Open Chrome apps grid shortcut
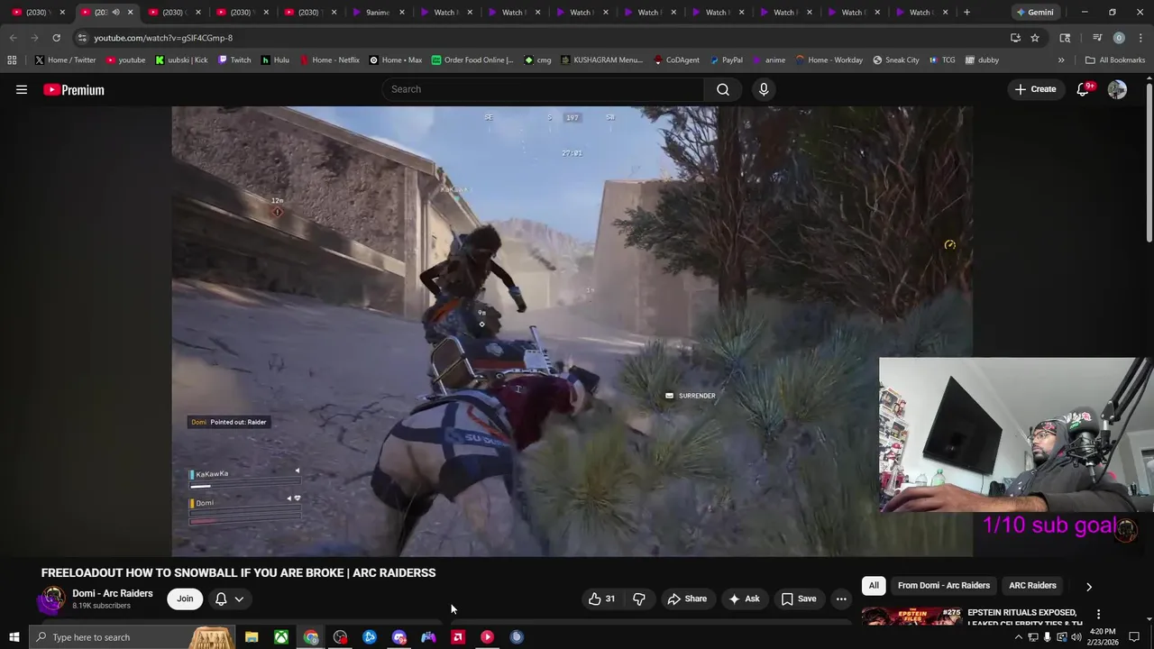Screen dimensions: 1154x649 12,60
